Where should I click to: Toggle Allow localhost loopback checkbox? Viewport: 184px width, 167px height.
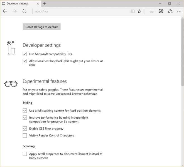[25, 61]
